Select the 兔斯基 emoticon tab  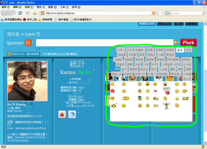click(122, 54)
